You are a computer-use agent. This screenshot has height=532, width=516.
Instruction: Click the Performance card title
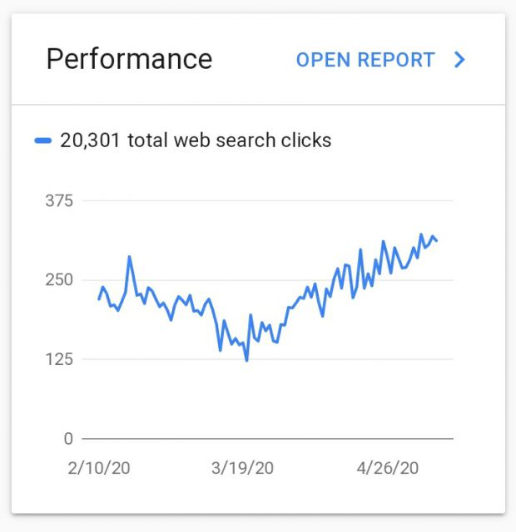point(129,59)
